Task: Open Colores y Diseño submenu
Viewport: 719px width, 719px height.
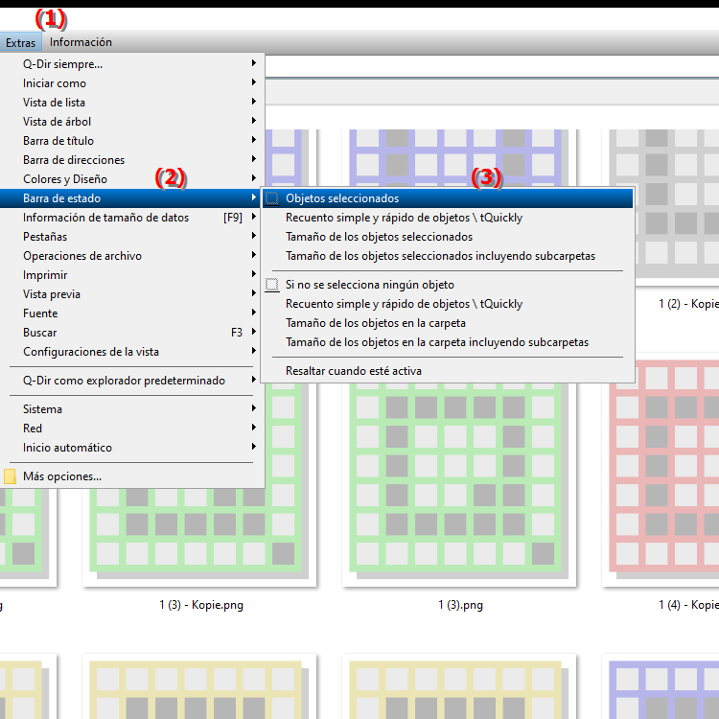Action: coord(132,179)
